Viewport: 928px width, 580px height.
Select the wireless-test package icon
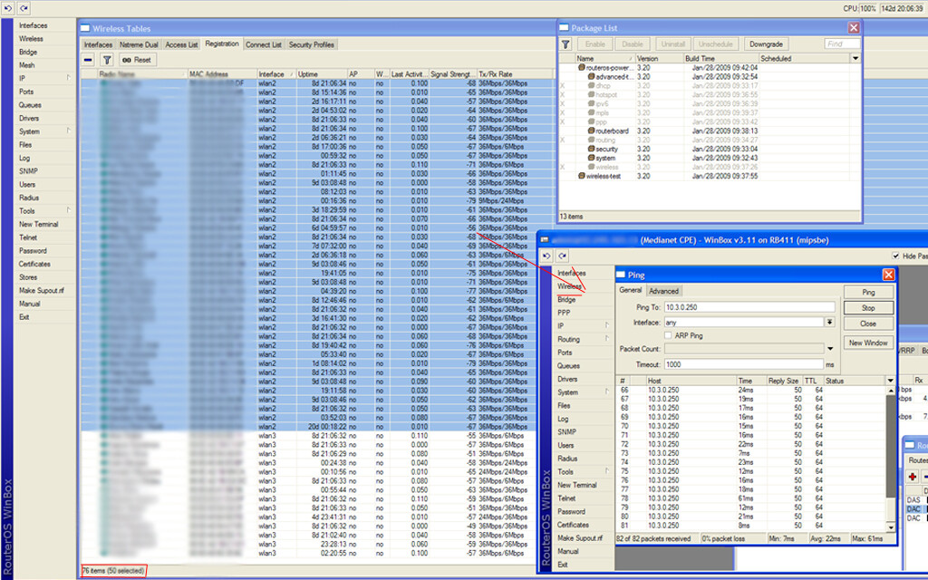[582, 176]
